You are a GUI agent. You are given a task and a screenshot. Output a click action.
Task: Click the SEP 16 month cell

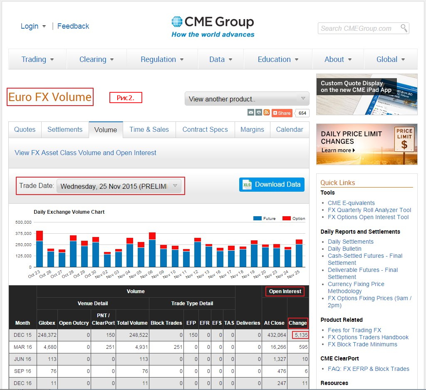(22, 371)
